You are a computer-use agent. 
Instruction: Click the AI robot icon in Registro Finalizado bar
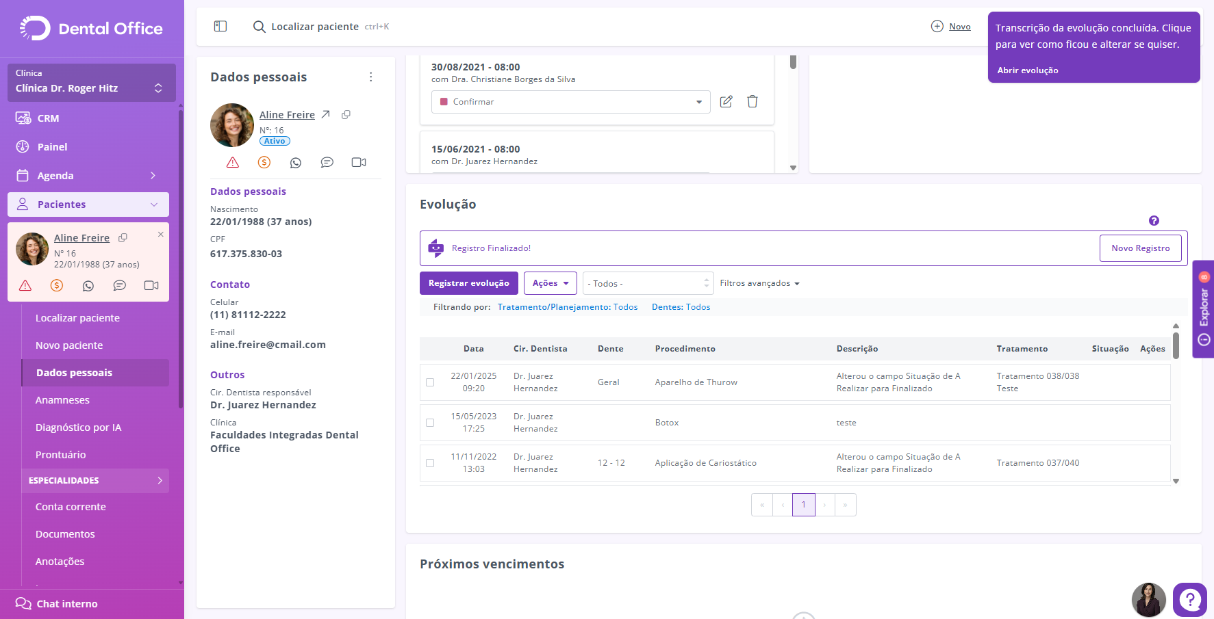tap(436, 248)
